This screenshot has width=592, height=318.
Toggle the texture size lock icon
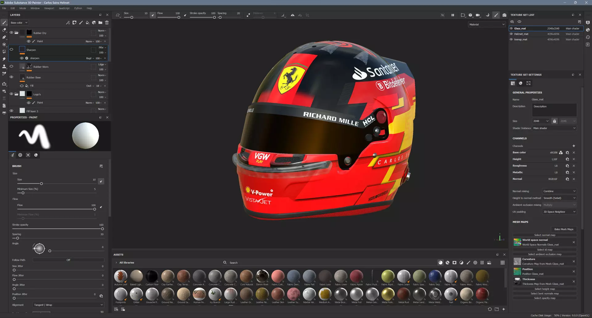554,121
